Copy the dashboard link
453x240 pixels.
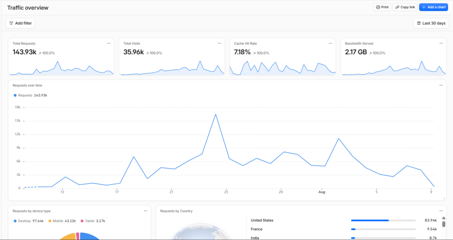click(x=405, y=7)
